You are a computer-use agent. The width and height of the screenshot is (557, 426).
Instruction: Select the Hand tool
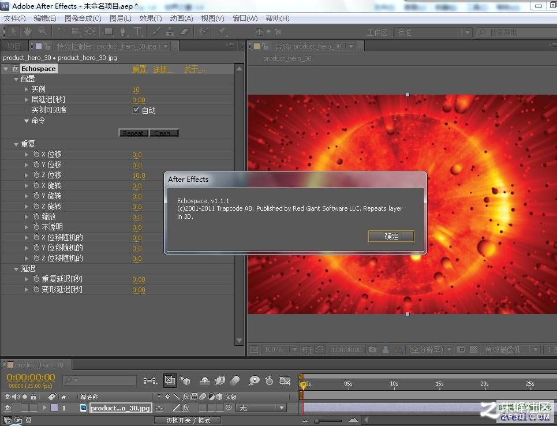[x=27, y=32]
